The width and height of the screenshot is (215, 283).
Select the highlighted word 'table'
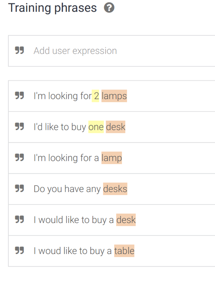[x=124, y=251]
